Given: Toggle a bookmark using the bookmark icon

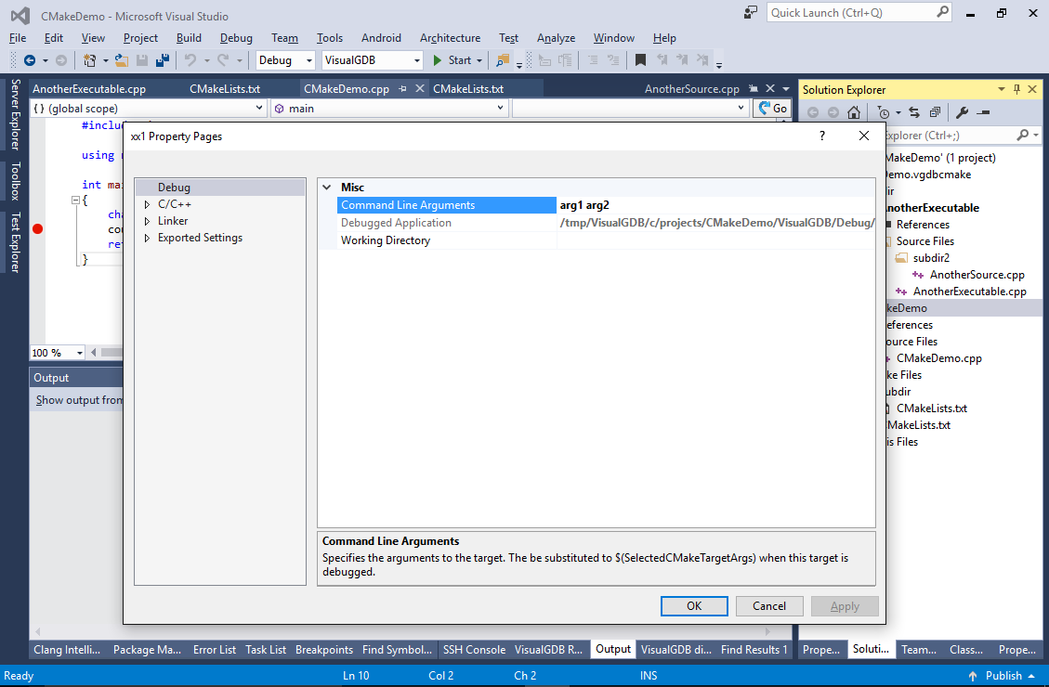Looking at the screenshot, I should click(x=640, y=59).
